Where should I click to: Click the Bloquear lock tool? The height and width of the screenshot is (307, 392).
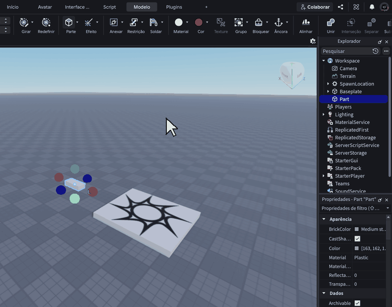tap(259, 23)
